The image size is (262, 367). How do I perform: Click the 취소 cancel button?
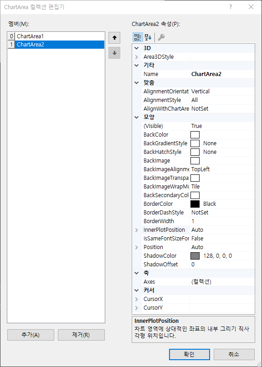234,354
